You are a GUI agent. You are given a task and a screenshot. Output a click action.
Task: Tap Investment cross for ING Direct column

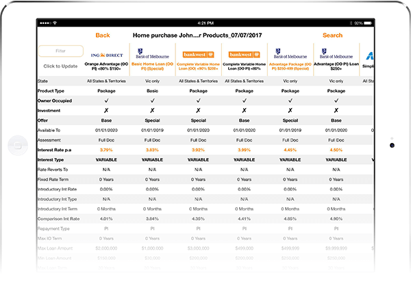pyautogui.click(x=106, y=110)
